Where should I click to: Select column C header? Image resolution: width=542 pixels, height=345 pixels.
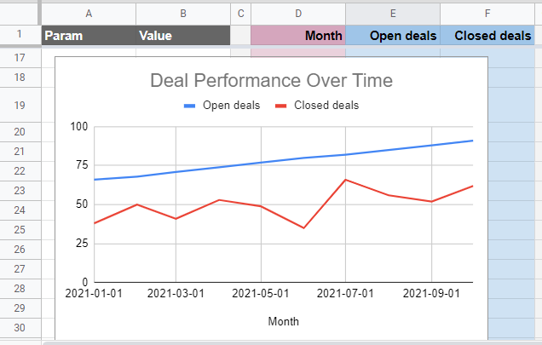click(241, 14)
